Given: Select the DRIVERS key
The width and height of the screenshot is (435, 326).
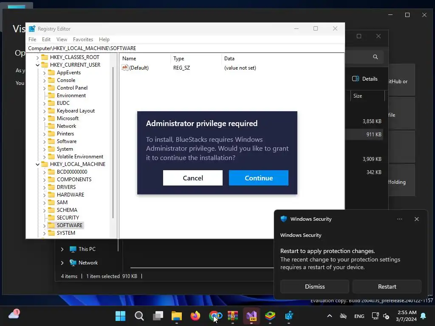Looking at the screenshot, I should coord(66,187).
